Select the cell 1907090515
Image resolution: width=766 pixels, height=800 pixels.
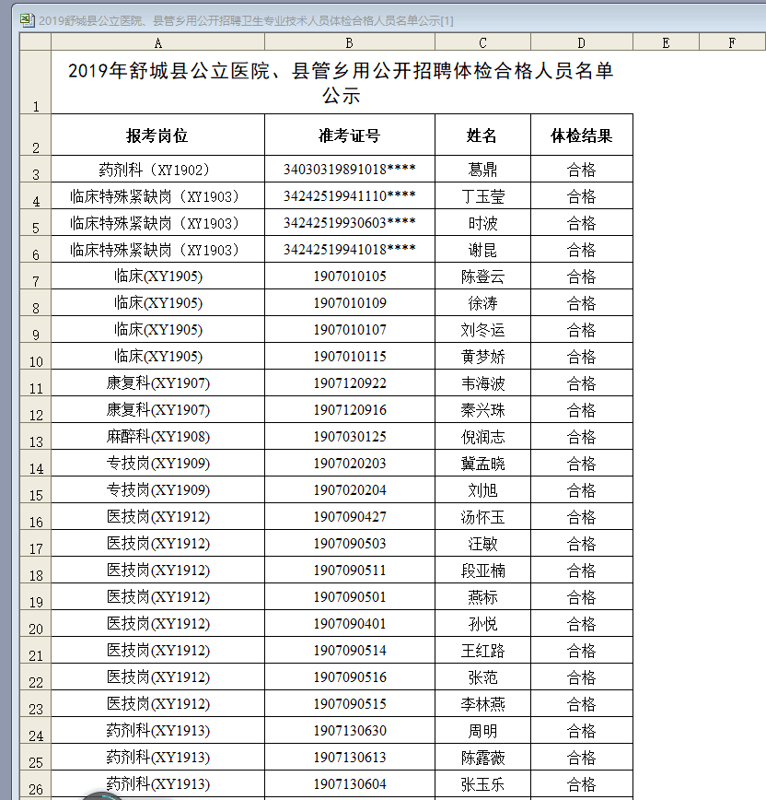(x=350, y=703)
